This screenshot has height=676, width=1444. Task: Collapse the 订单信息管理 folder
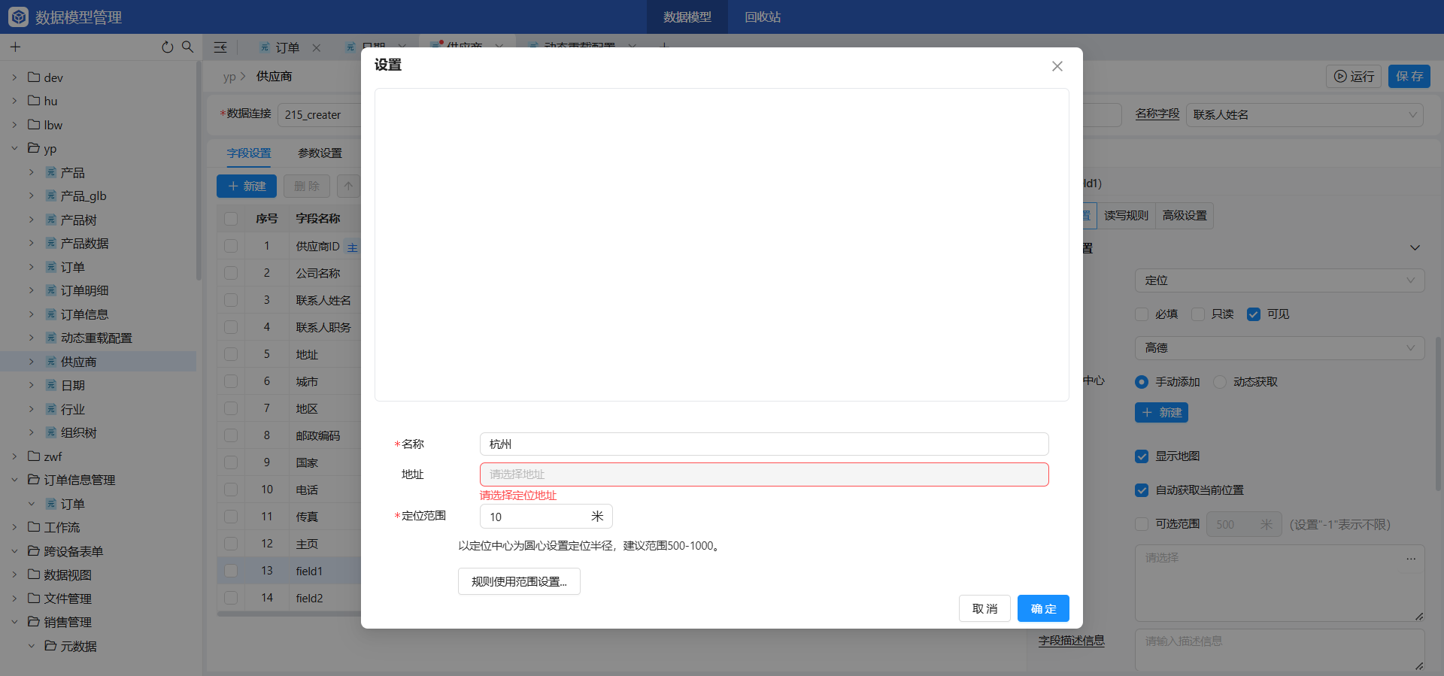14,480
